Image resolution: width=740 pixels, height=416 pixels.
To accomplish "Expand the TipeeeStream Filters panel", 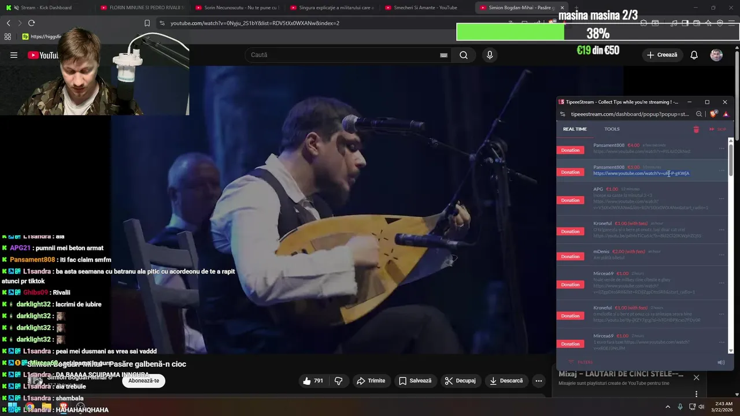I will 581,362.
